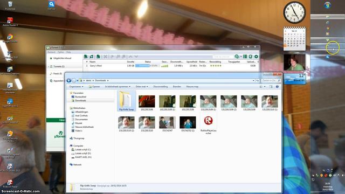Click the add torrent from URL icon
The width and height of the screenshot is (345, 194).
[92, 57]
